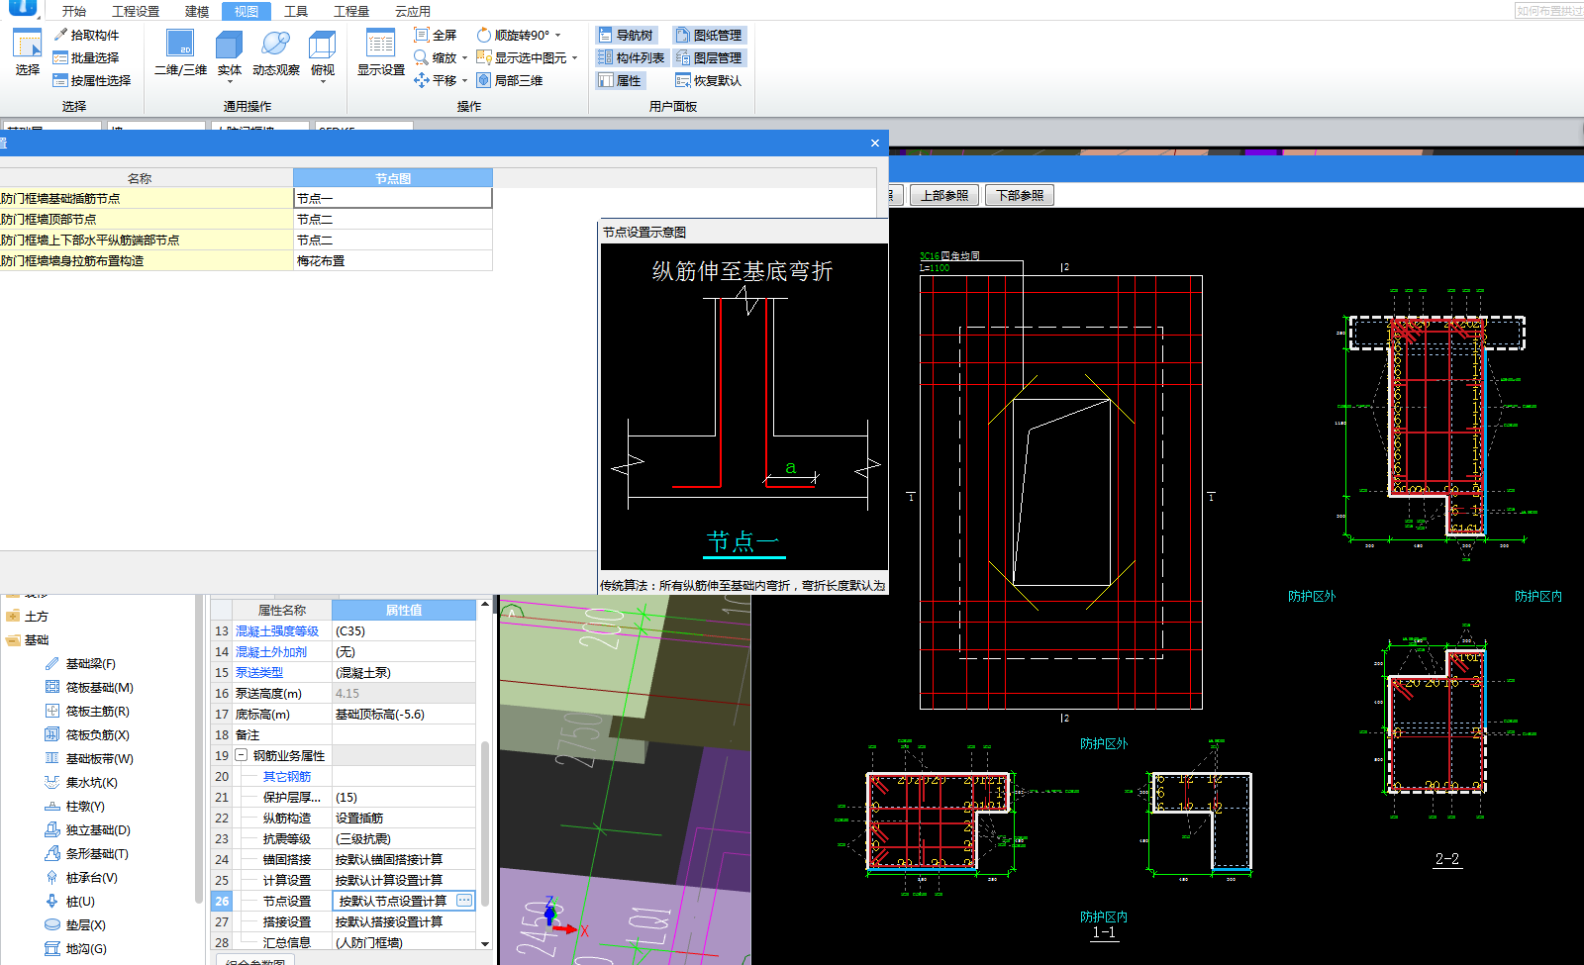1584x965 pixels.
Task: Click the 泵送类型 property link
Action: 259,673
